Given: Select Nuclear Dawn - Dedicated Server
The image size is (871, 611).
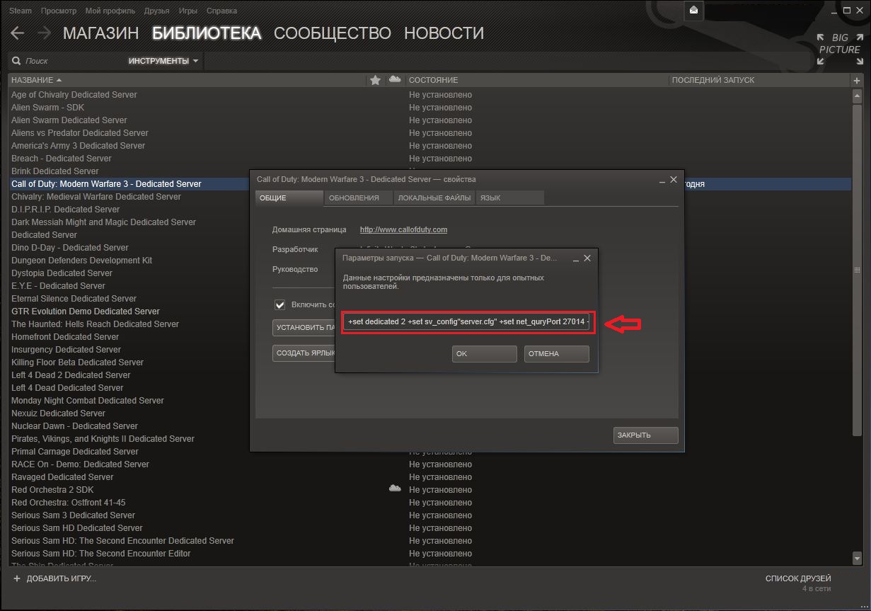Looking at the screenshot, I should coord(74,426).
